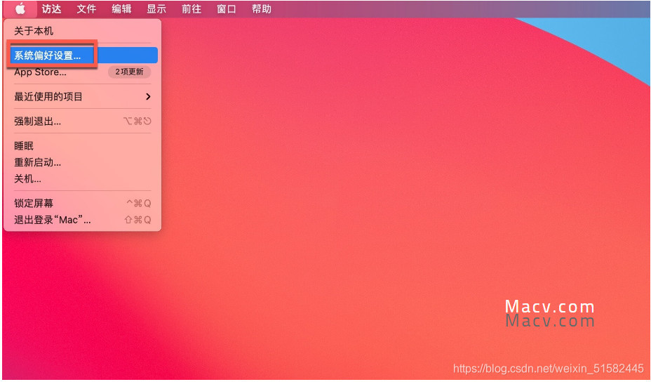The image size is (651, 382).
Task: Choose 强制退出... menu entry
Action: (82, 121)
